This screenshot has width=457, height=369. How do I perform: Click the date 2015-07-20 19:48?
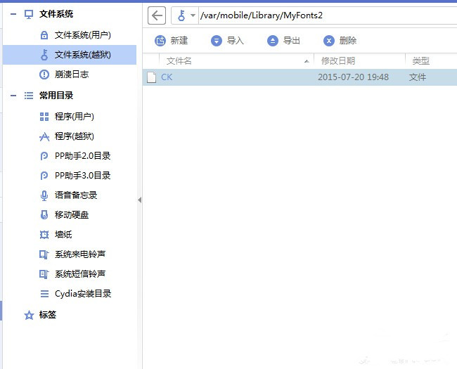pyautogui.click(x=353, y=77)
